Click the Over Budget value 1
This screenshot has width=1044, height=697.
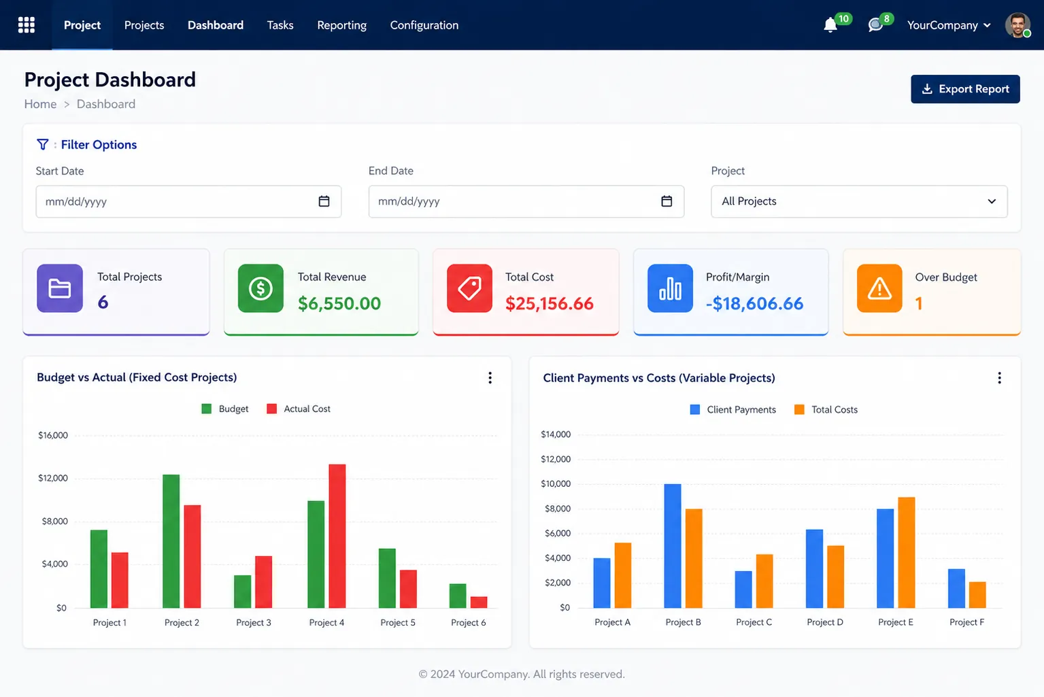point(919,303)
